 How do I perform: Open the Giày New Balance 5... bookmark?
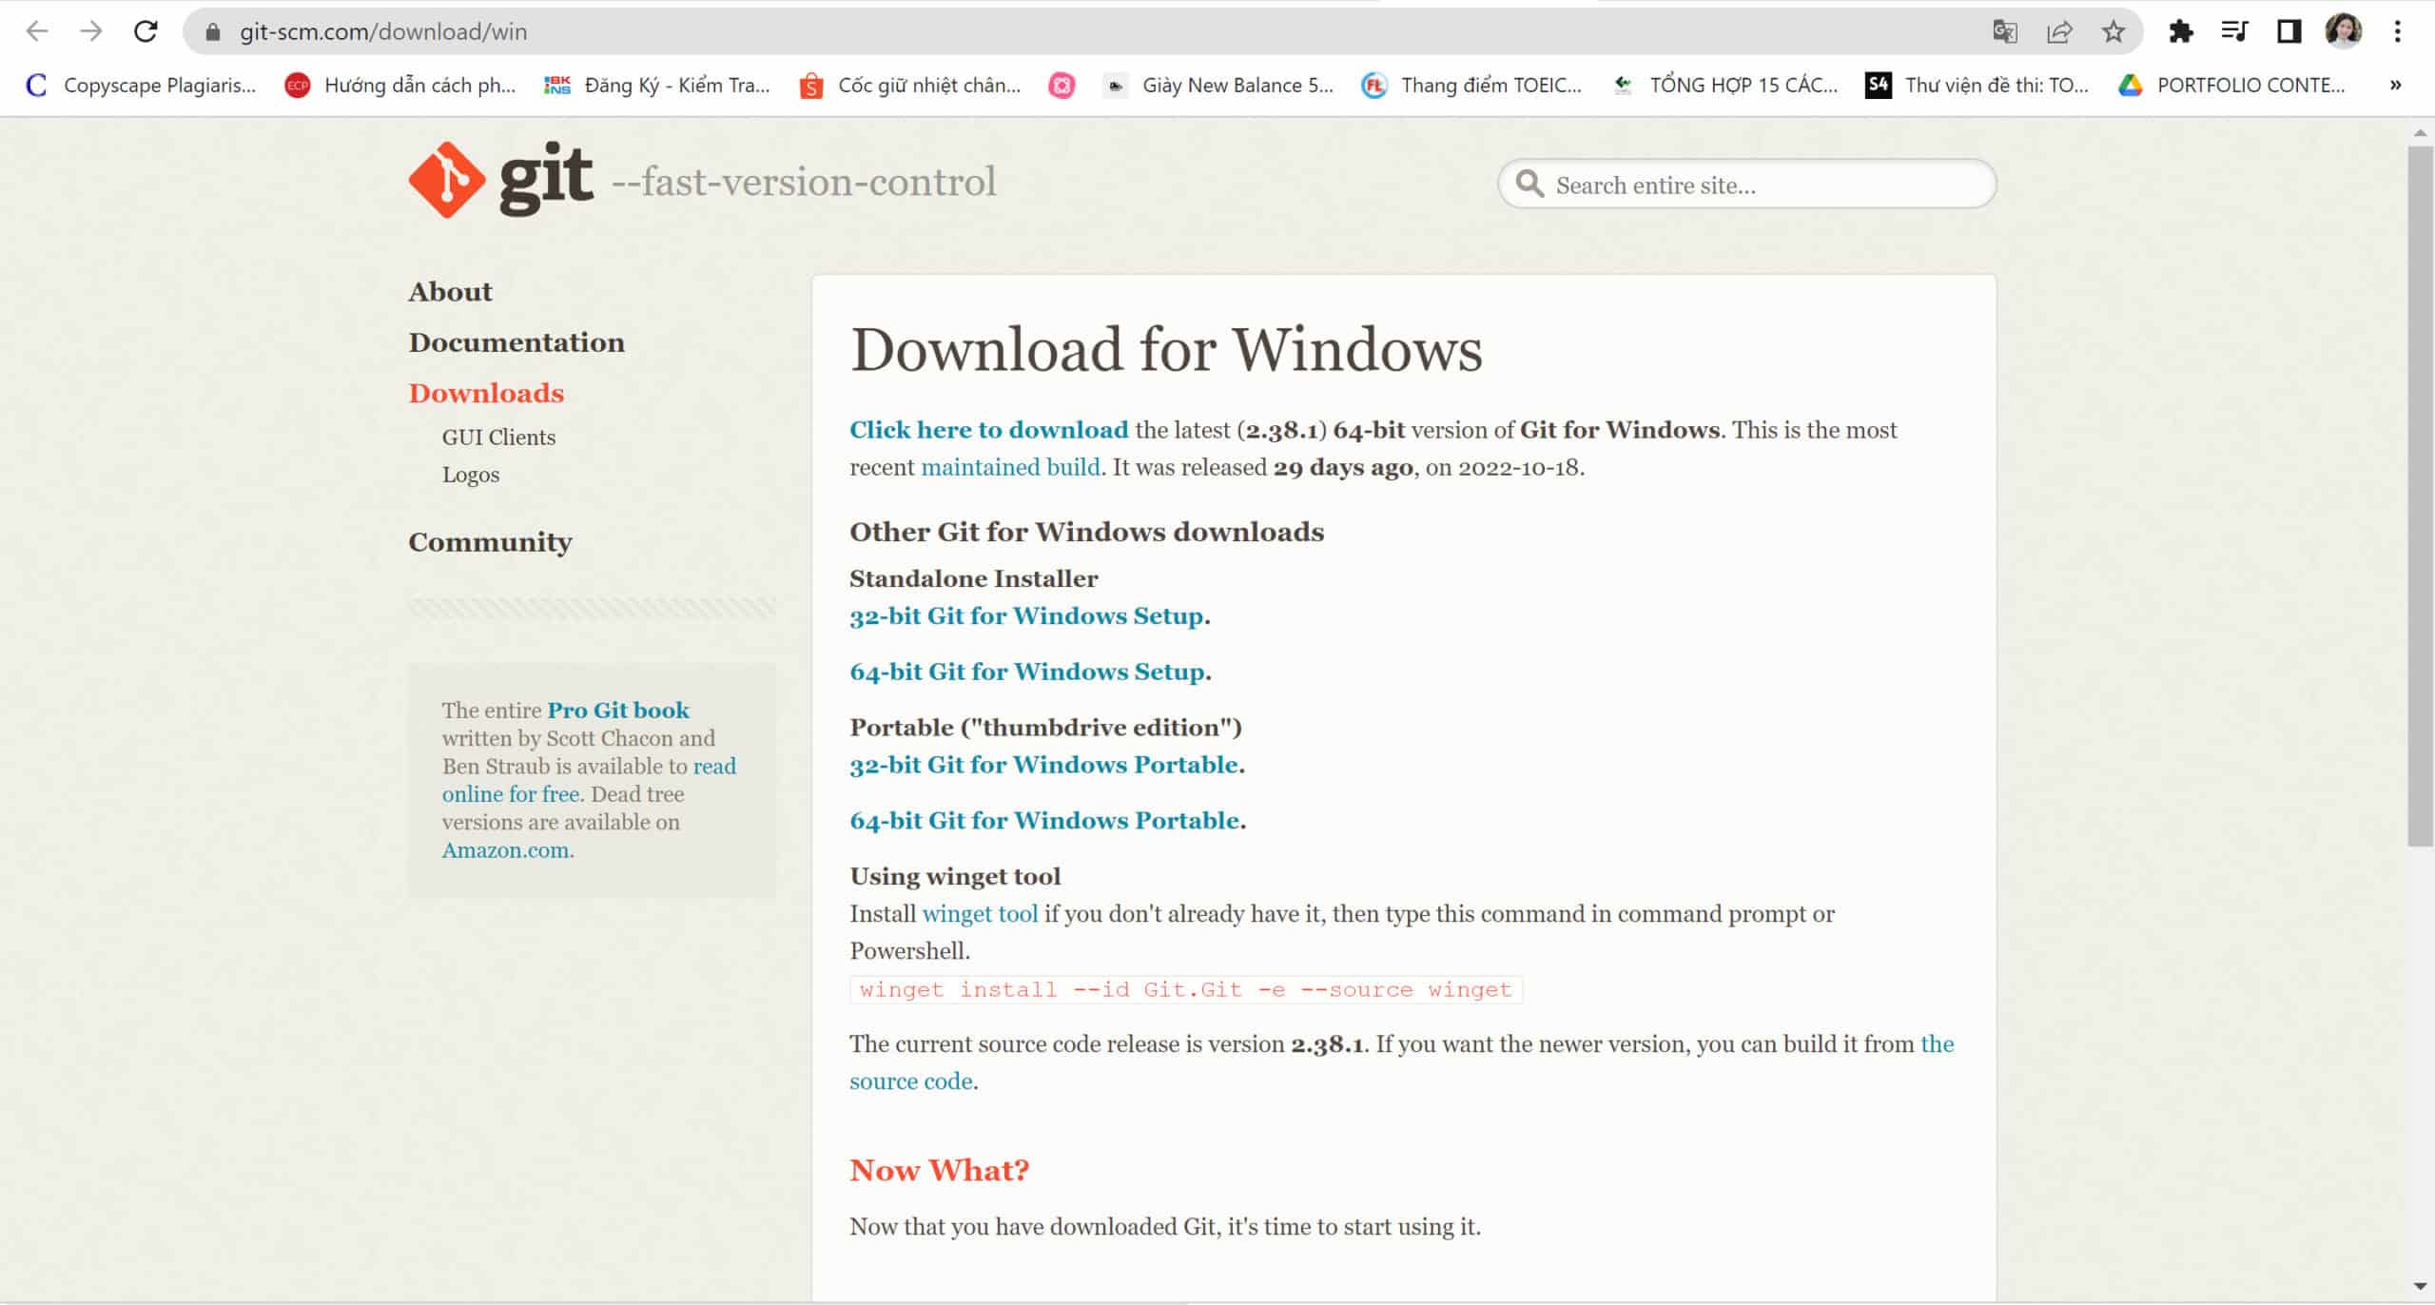(1220, 86)
